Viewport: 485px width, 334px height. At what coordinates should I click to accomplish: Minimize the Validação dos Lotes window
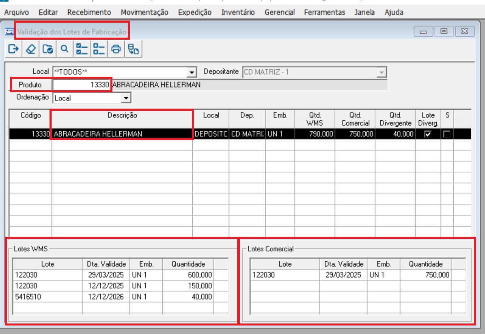click(423, 32)
